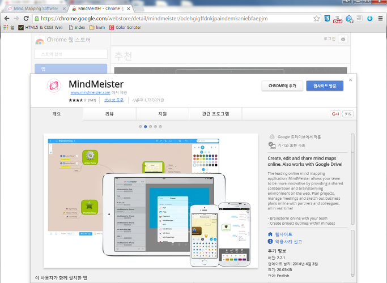Open the kwm bookmarks folder
This screenshot has height=283, width=387.
pos(97,27)
